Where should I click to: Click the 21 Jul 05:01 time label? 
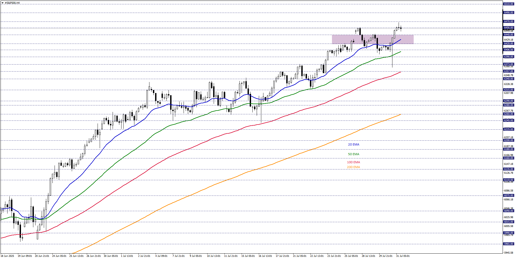[x=300, y=256]
